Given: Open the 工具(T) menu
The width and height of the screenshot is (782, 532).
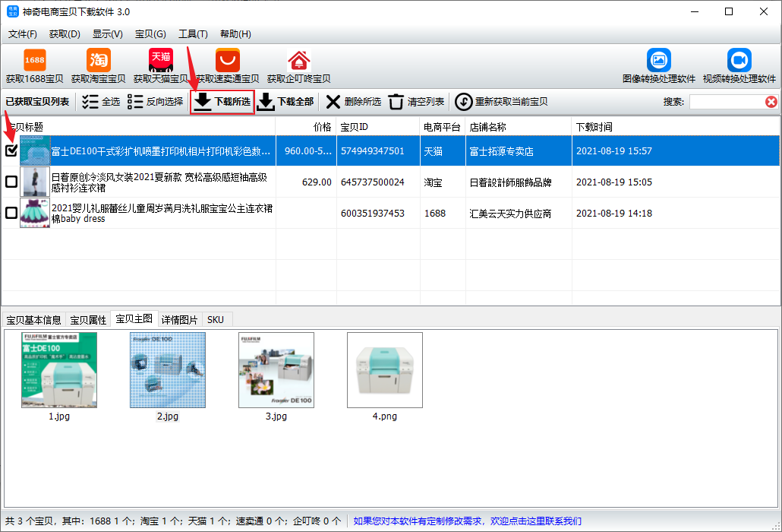Looking at the screenshot, I should point(193,34).
